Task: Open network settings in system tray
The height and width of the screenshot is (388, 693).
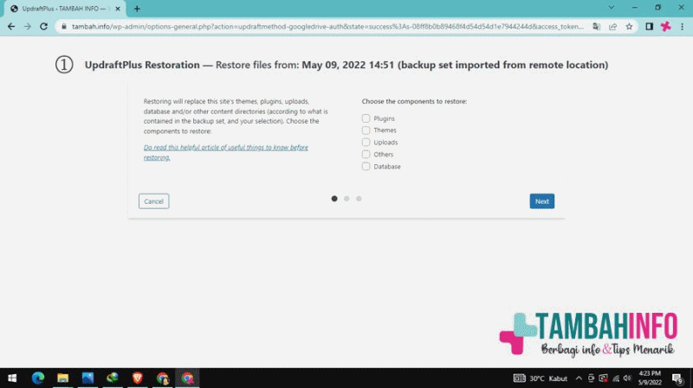Action: (616, 378)
